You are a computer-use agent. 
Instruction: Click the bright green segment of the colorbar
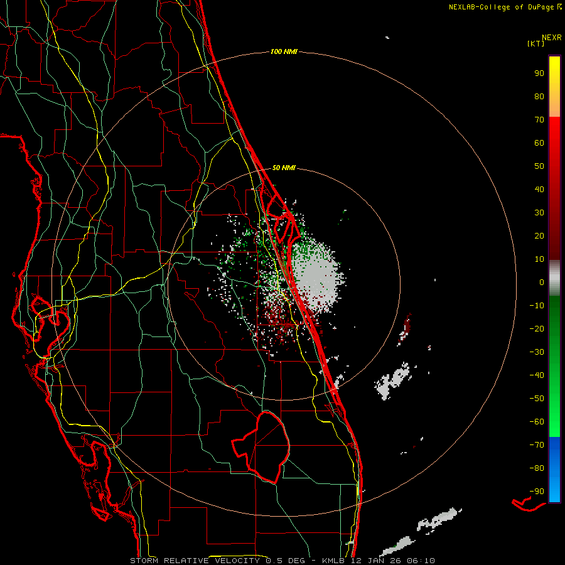(554, 367)
